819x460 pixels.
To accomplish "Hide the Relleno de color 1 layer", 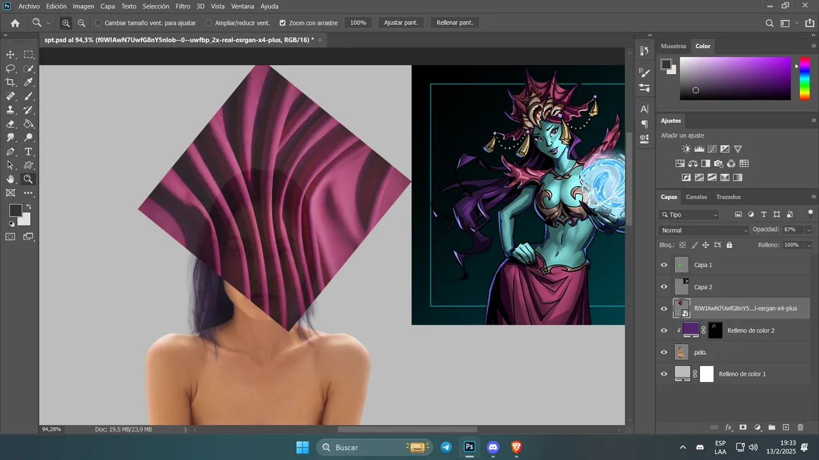I will [664, 374].
